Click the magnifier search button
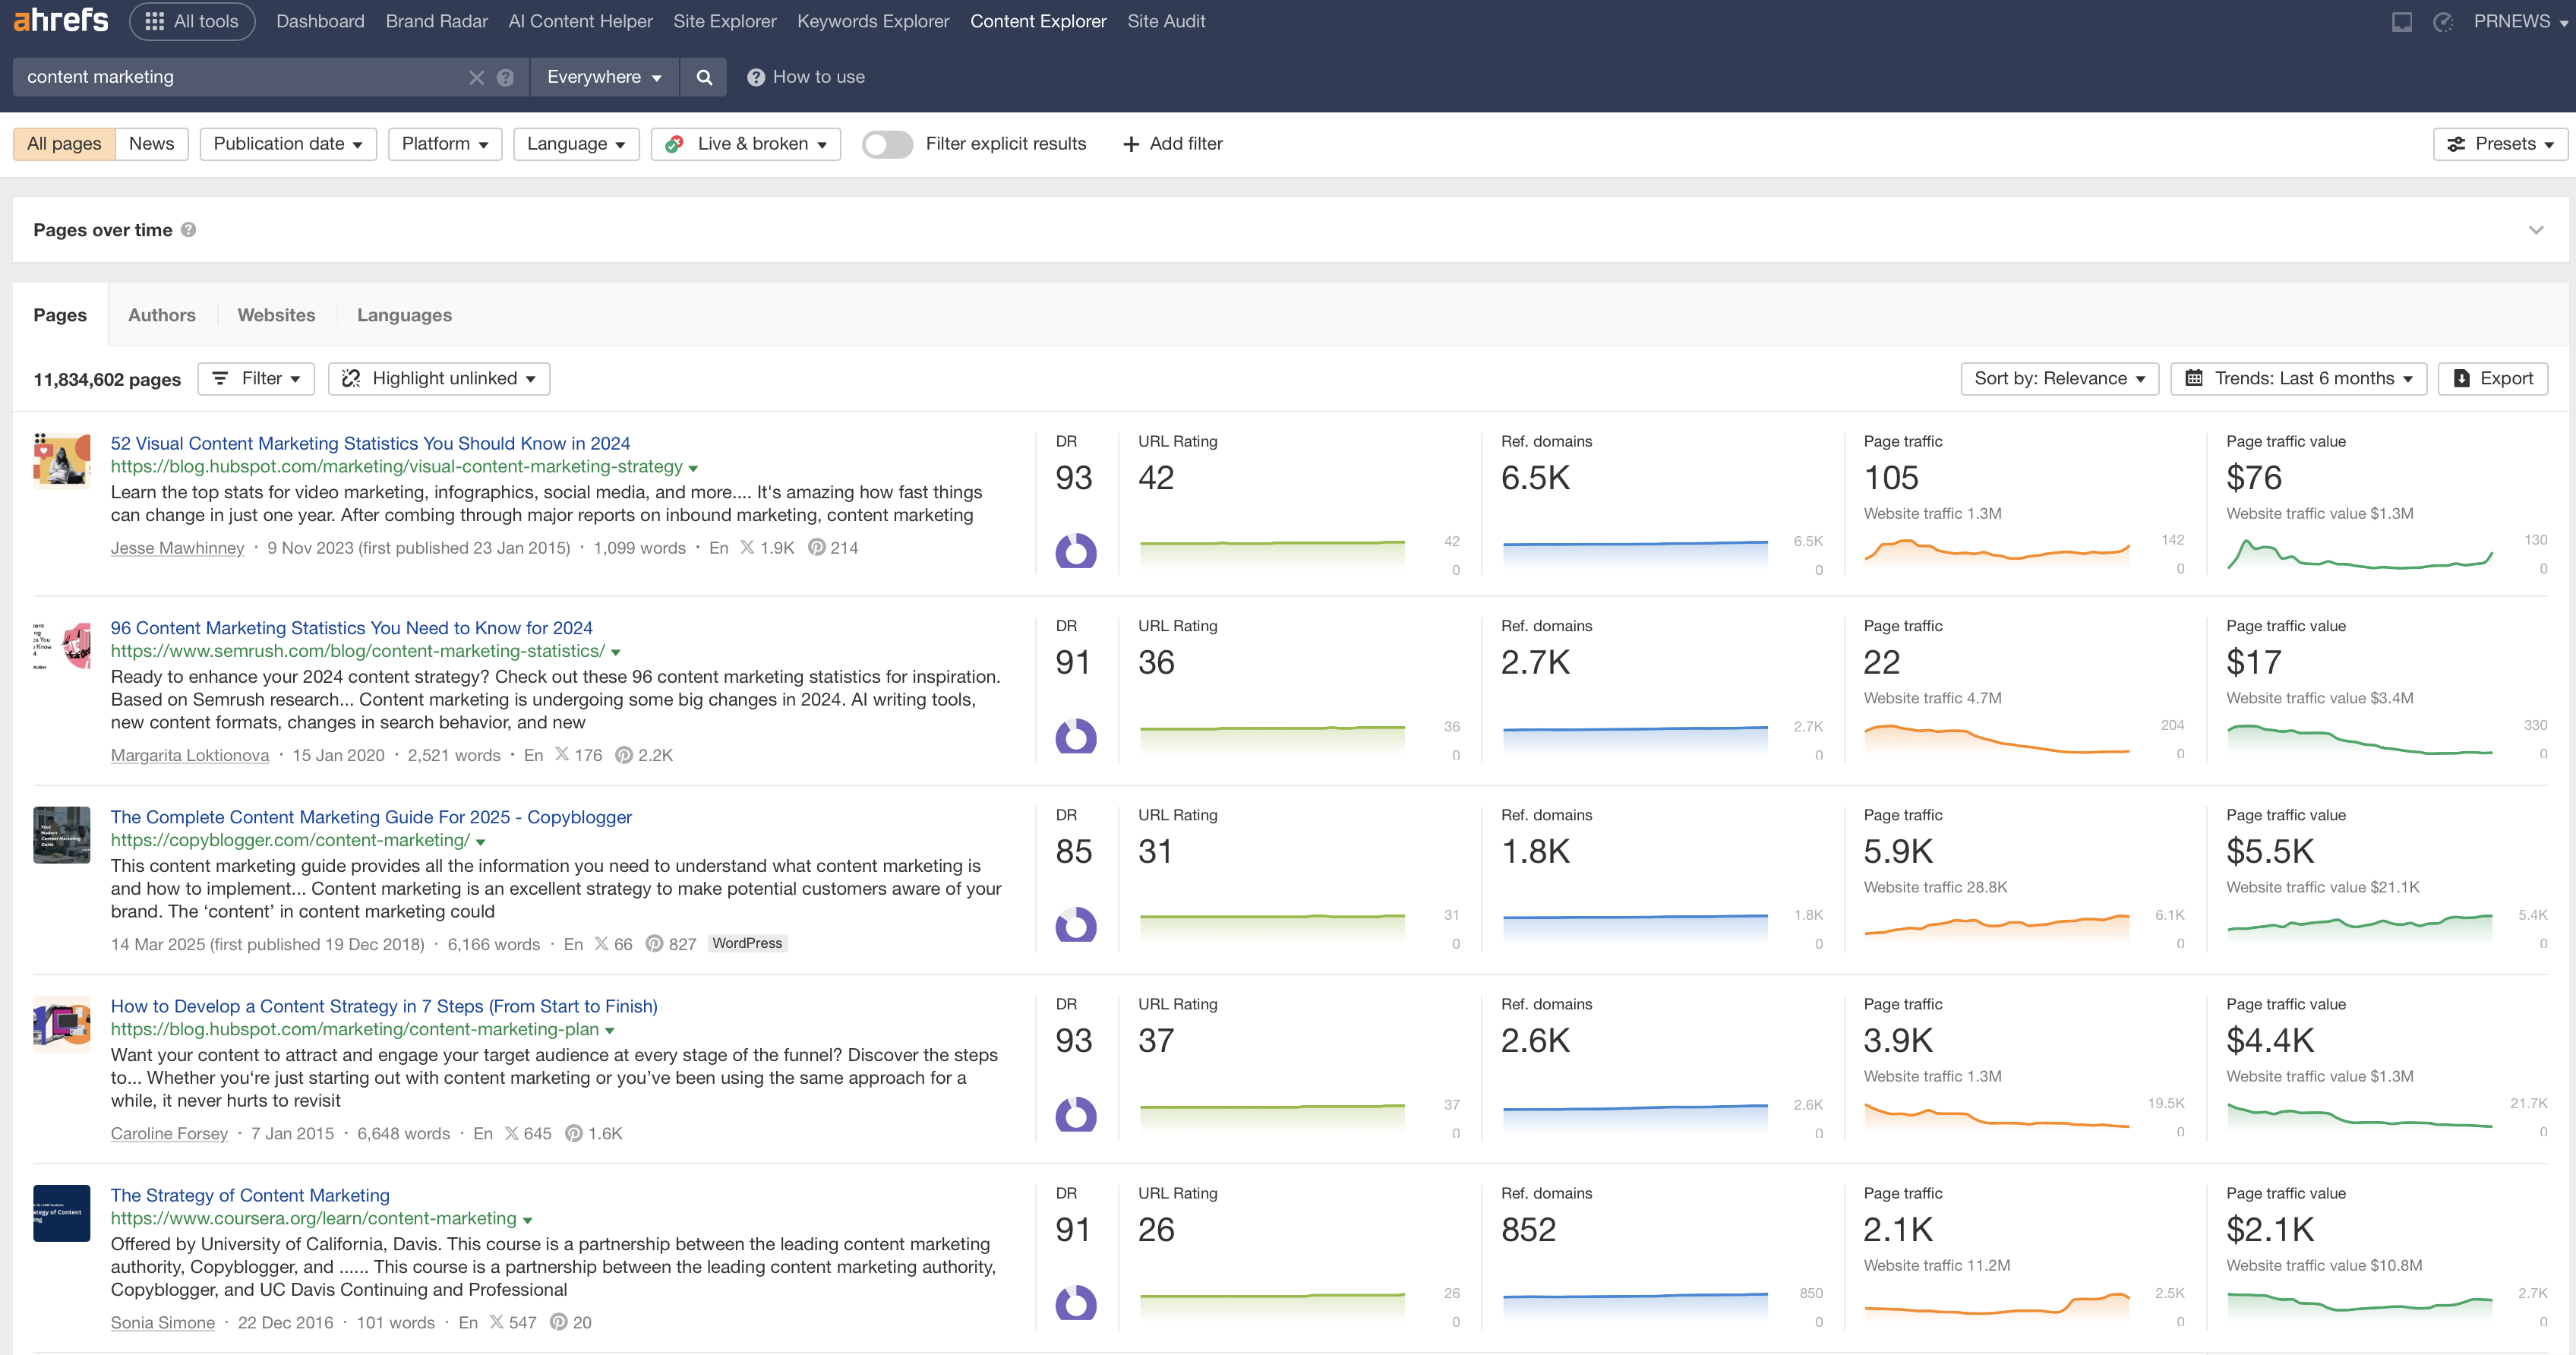 (x=704, y=77)
